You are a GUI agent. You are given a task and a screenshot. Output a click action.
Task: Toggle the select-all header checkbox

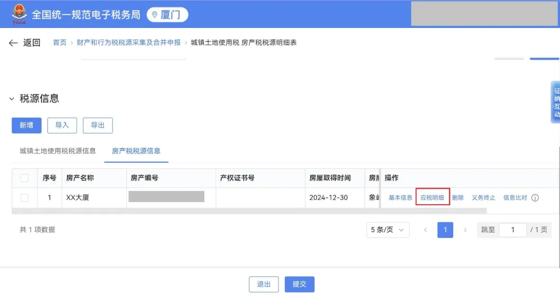click(x=24, y=178)
